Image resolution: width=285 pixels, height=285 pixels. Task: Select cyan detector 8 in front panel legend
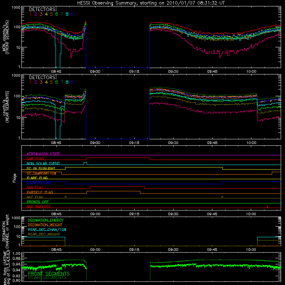pos(67,14)
